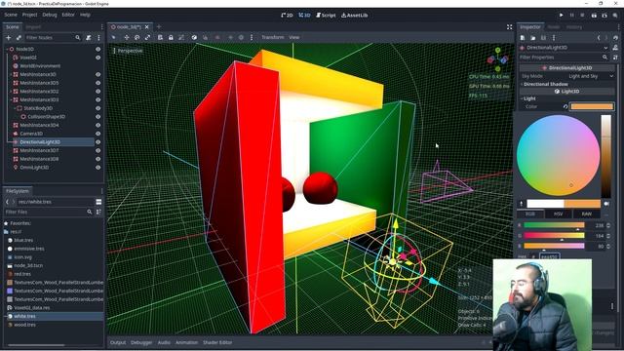624x351 pixels.
Task: Click the attach script icon in Scene dock
Action: (89, 38)
